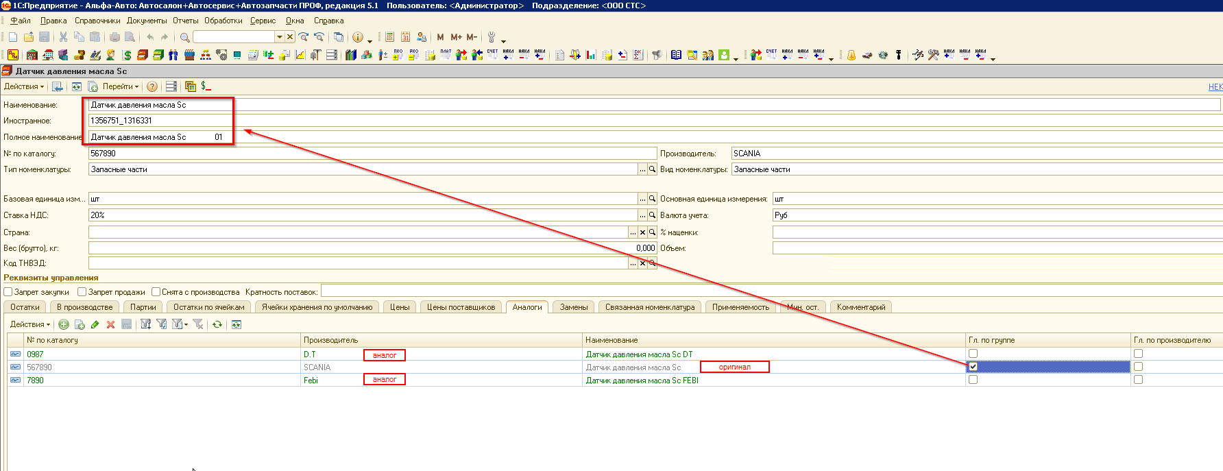Open the calendar icon in top toolbar

tap(405, 37)
